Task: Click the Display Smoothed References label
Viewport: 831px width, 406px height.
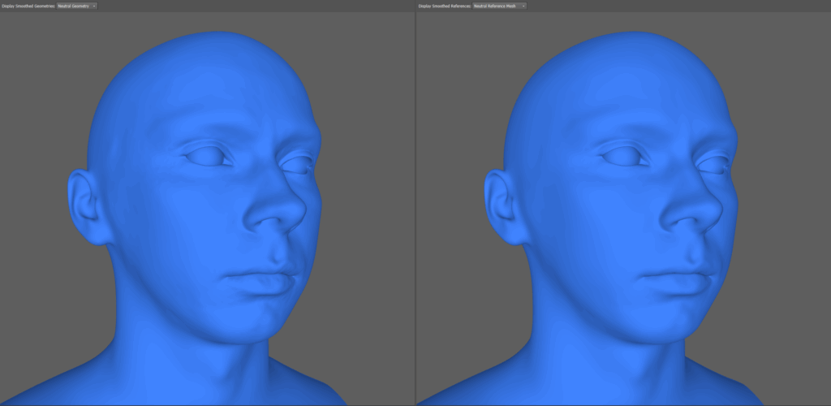Action: [x=444, y=6]
